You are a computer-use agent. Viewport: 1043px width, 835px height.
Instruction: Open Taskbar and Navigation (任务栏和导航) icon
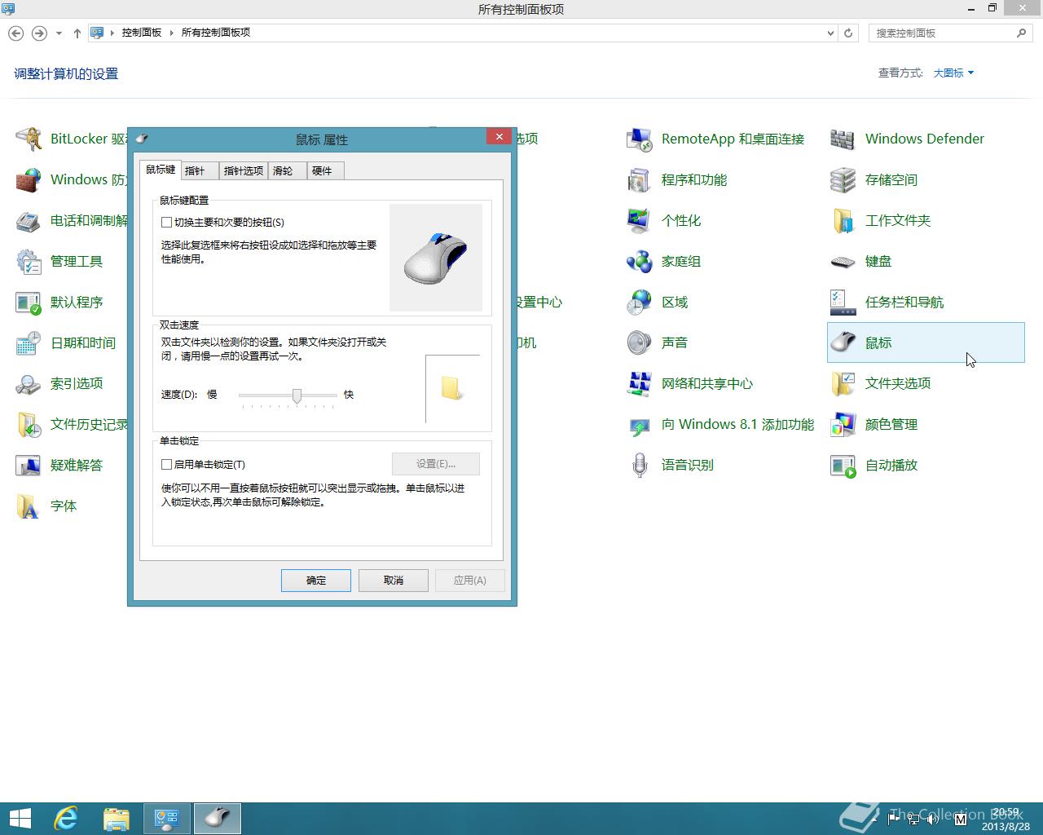tap(843, 302)
